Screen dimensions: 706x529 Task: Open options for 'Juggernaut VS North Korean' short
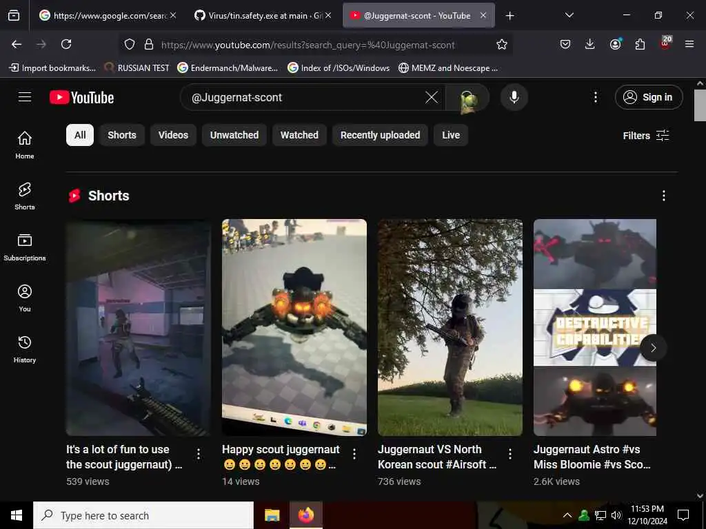(x=510, y=454)
